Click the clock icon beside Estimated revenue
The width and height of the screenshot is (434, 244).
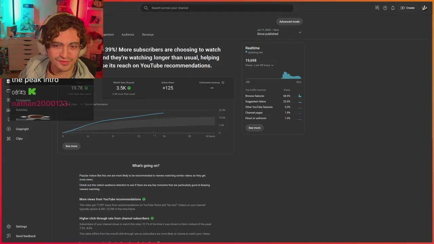tap(223, 82)
